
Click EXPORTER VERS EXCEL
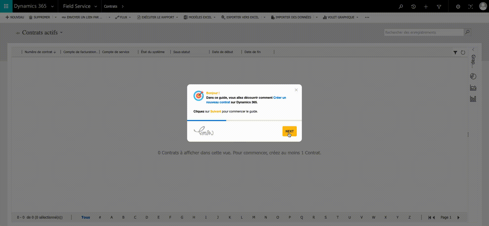pos(240,17)
